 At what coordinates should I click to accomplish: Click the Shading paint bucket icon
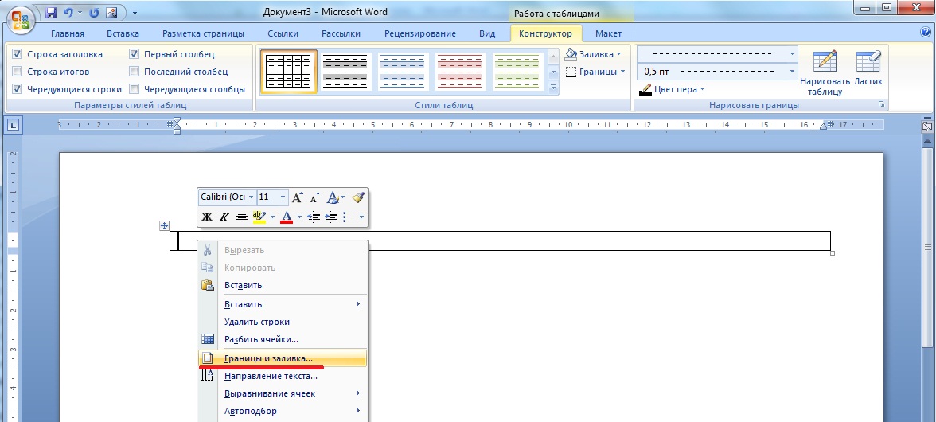(x=571, y=53)
